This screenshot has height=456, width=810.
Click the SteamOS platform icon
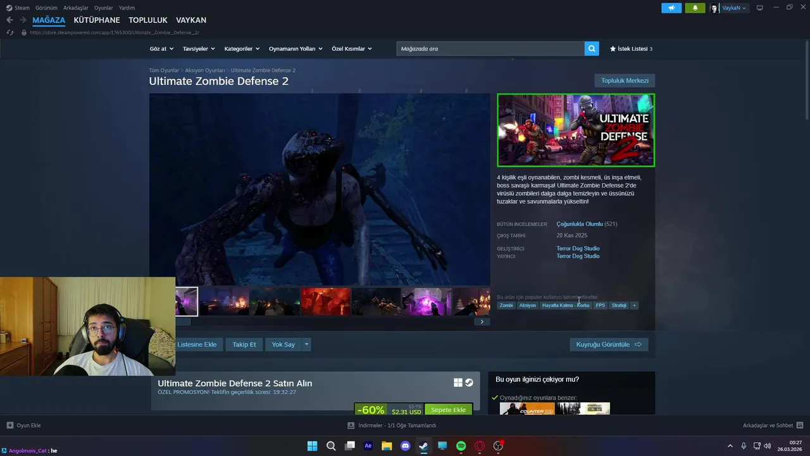point(470,383)
